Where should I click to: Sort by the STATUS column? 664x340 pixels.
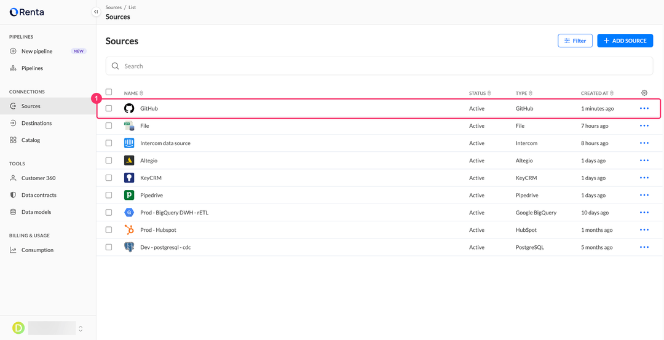(x=480, y=93)
